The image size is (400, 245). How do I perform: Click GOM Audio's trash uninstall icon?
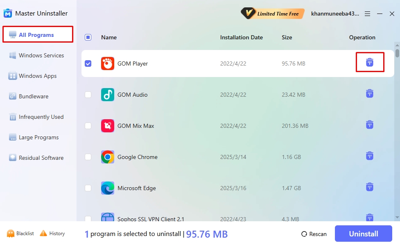pyautogui.click(x=370, y=93)
